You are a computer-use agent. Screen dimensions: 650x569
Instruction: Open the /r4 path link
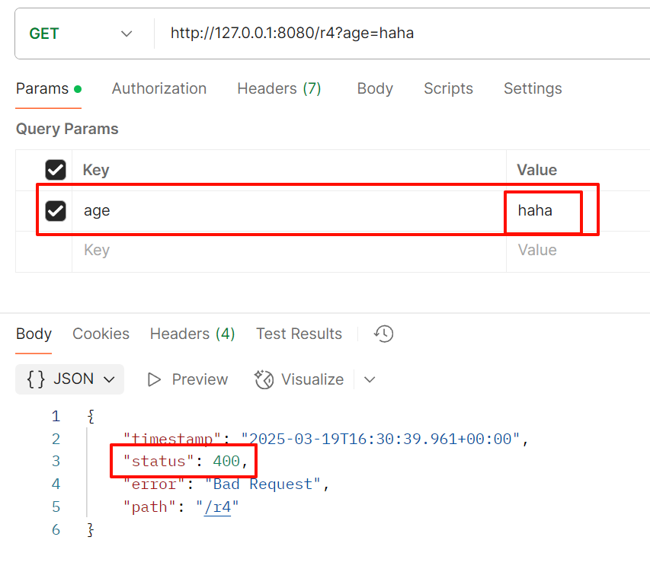click(217, 507)
